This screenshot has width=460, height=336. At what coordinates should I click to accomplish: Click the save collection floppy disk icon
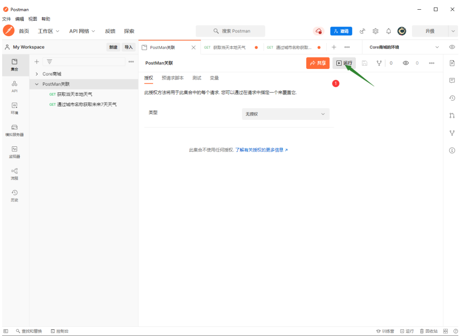[x=364, y=63]
